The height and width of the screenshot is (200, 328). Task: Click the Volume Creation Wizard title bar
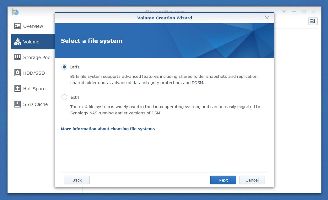164,18
